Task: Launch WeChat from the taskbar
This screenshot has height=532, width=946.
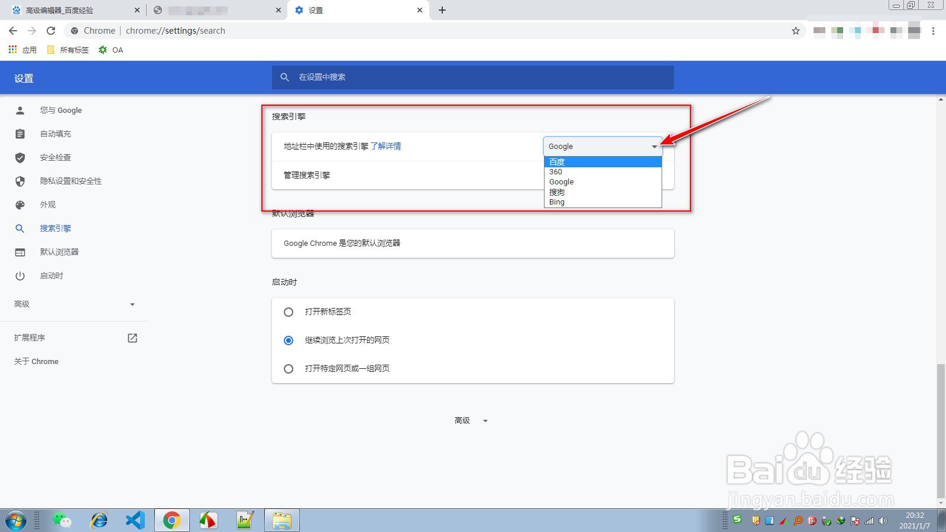Action: point(63,521)
